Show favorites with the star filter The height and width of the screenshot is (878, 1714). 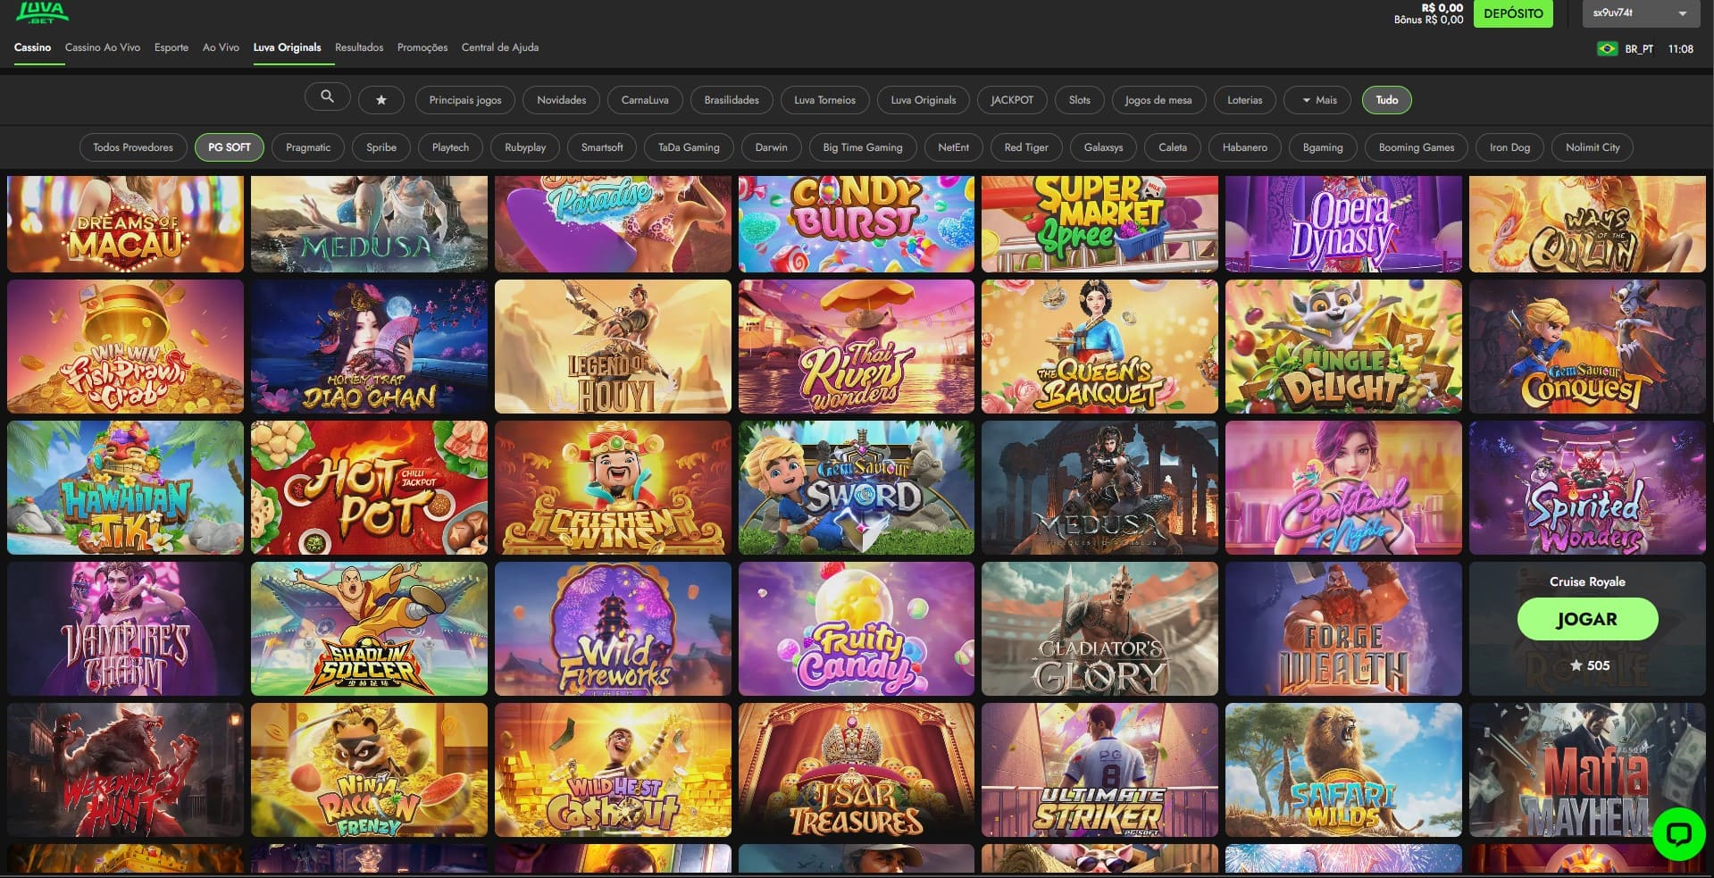point(381,100)
